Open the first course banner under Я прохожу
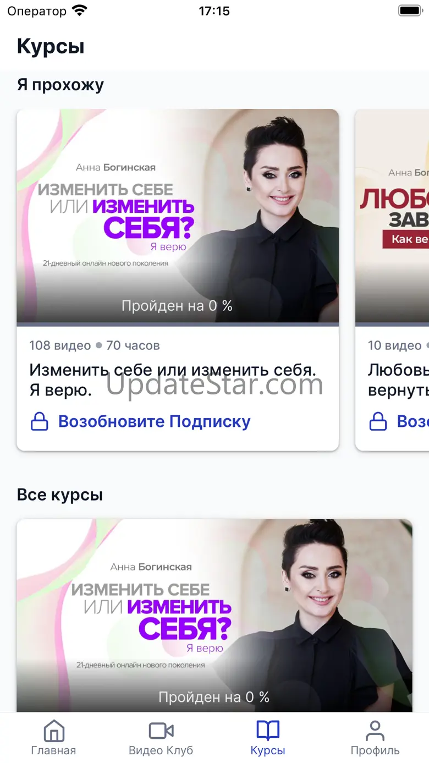The height and width of the screenshot is (763, 429). [x=178, y=216]
